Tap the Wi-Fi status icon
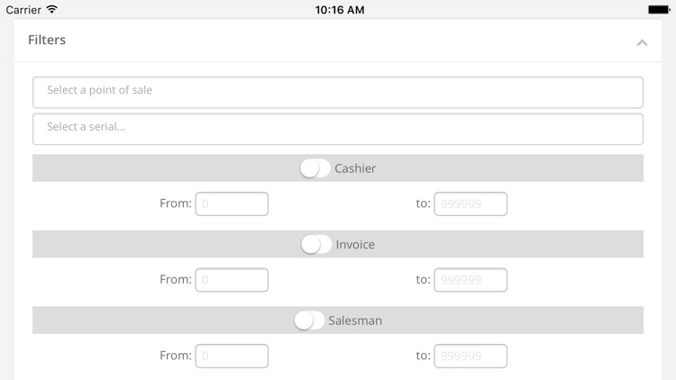The image size is (676, 380). [x=52, y=10]
